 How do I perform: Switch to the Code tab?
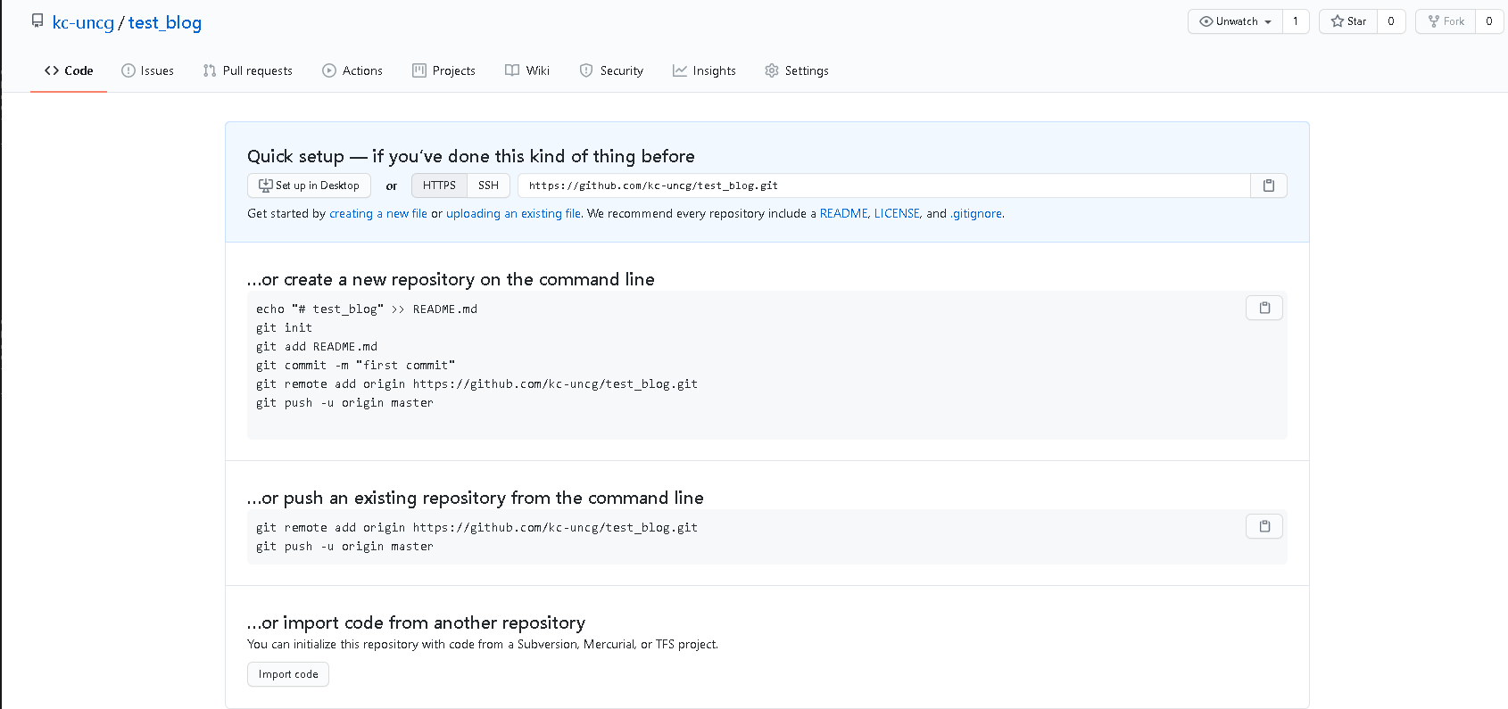point(69,70)
